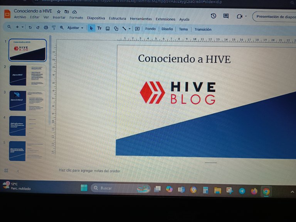The height and width of the screenshot is (222, 296).
Task: Select the shape tool icon
Action: tap(116, 29)
